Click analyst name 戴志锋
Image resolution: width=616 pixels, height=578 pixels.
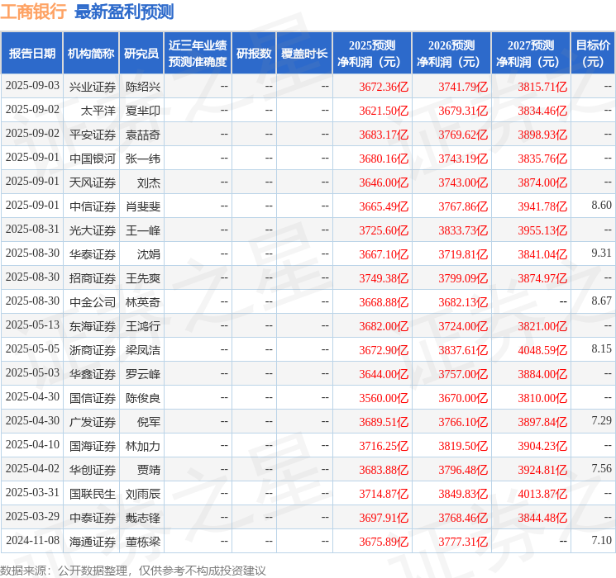click(x=142, y=518)
